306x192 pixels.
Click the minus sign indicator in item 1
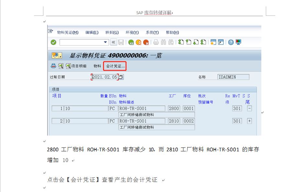249,108
